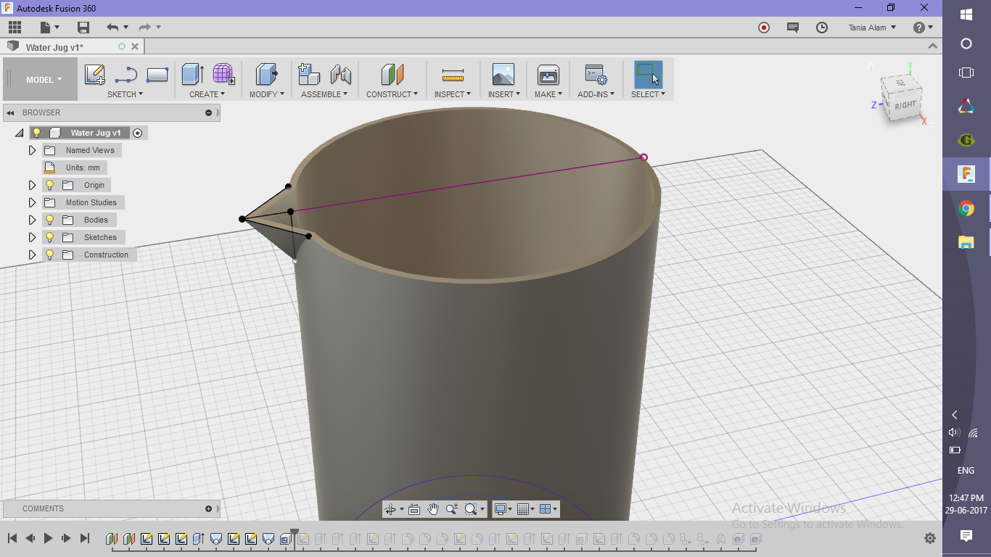The height and width of the screenshot is (557, 991).
Task: Open the data panel grid icon
Action: [x=15, y=28]
